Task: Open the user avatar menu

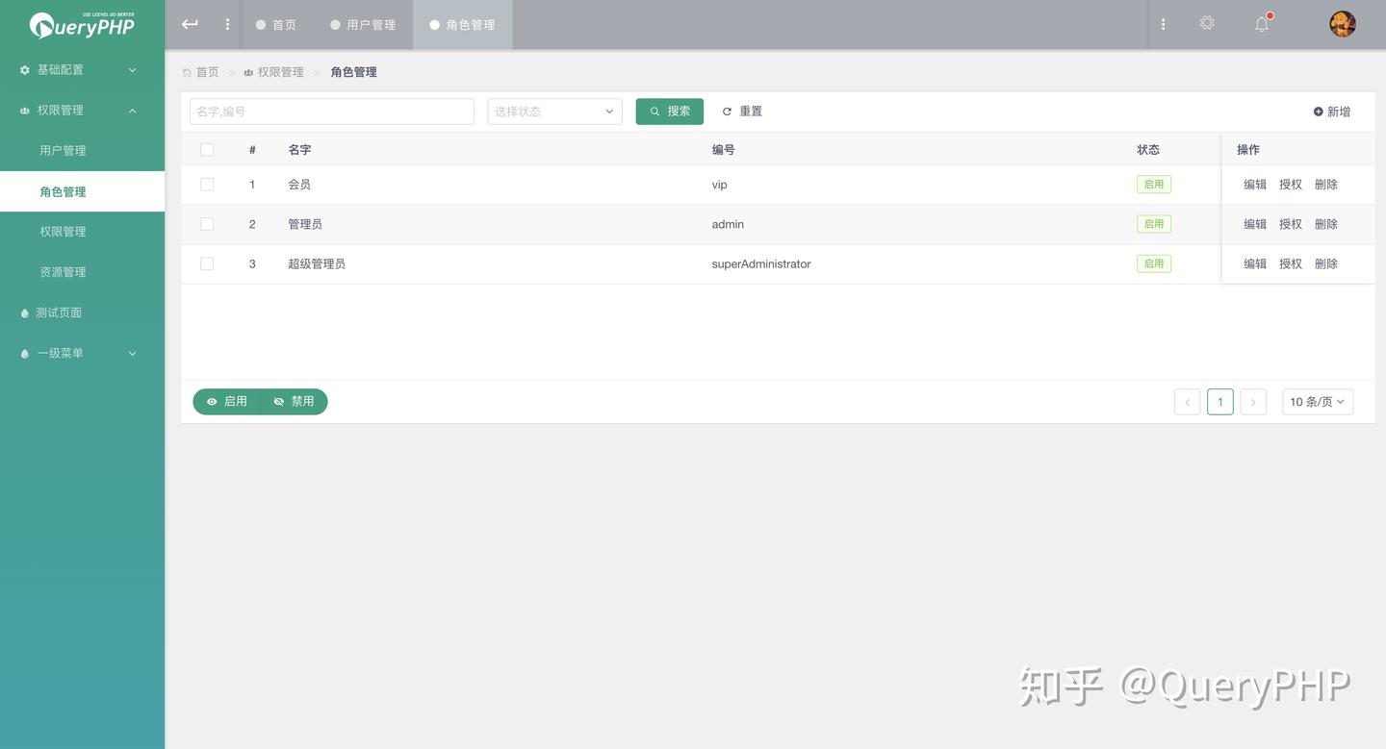Action: click(1343, 24)
